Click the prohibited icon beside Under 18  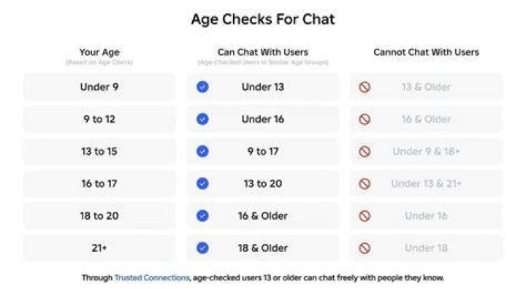[x=365, y=248]
